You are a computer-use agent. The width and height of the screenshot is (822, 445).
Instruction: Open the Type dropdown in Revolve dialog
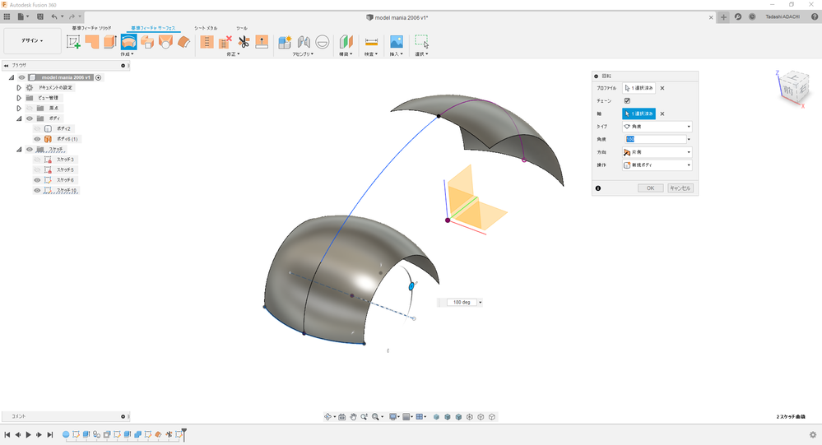pos(657,127)
